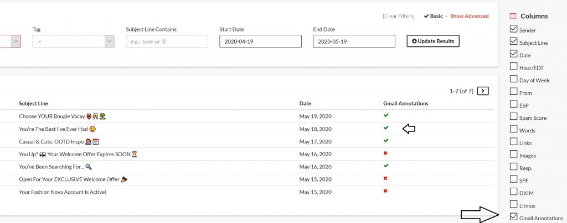Expand the red-outlined dropdown at left
Image resolution: width=567 pixels, height=223 pixels.
[x=16, y=41]
